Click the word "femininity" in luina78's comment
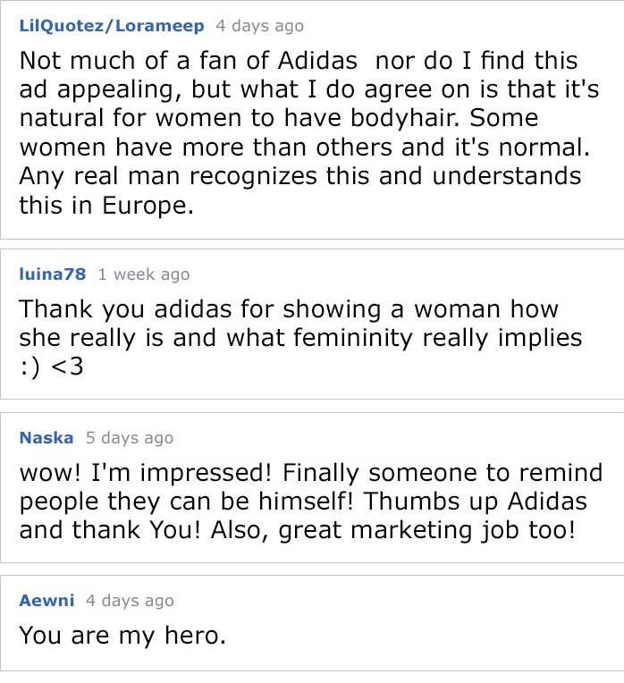The width and height of the screenshot is (624, 683). (x=353, y=338)
